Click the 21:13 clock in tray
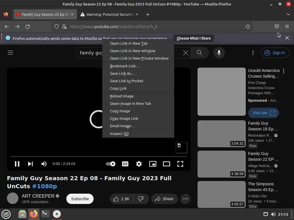The image size is (294, 220). click(283, 214)
